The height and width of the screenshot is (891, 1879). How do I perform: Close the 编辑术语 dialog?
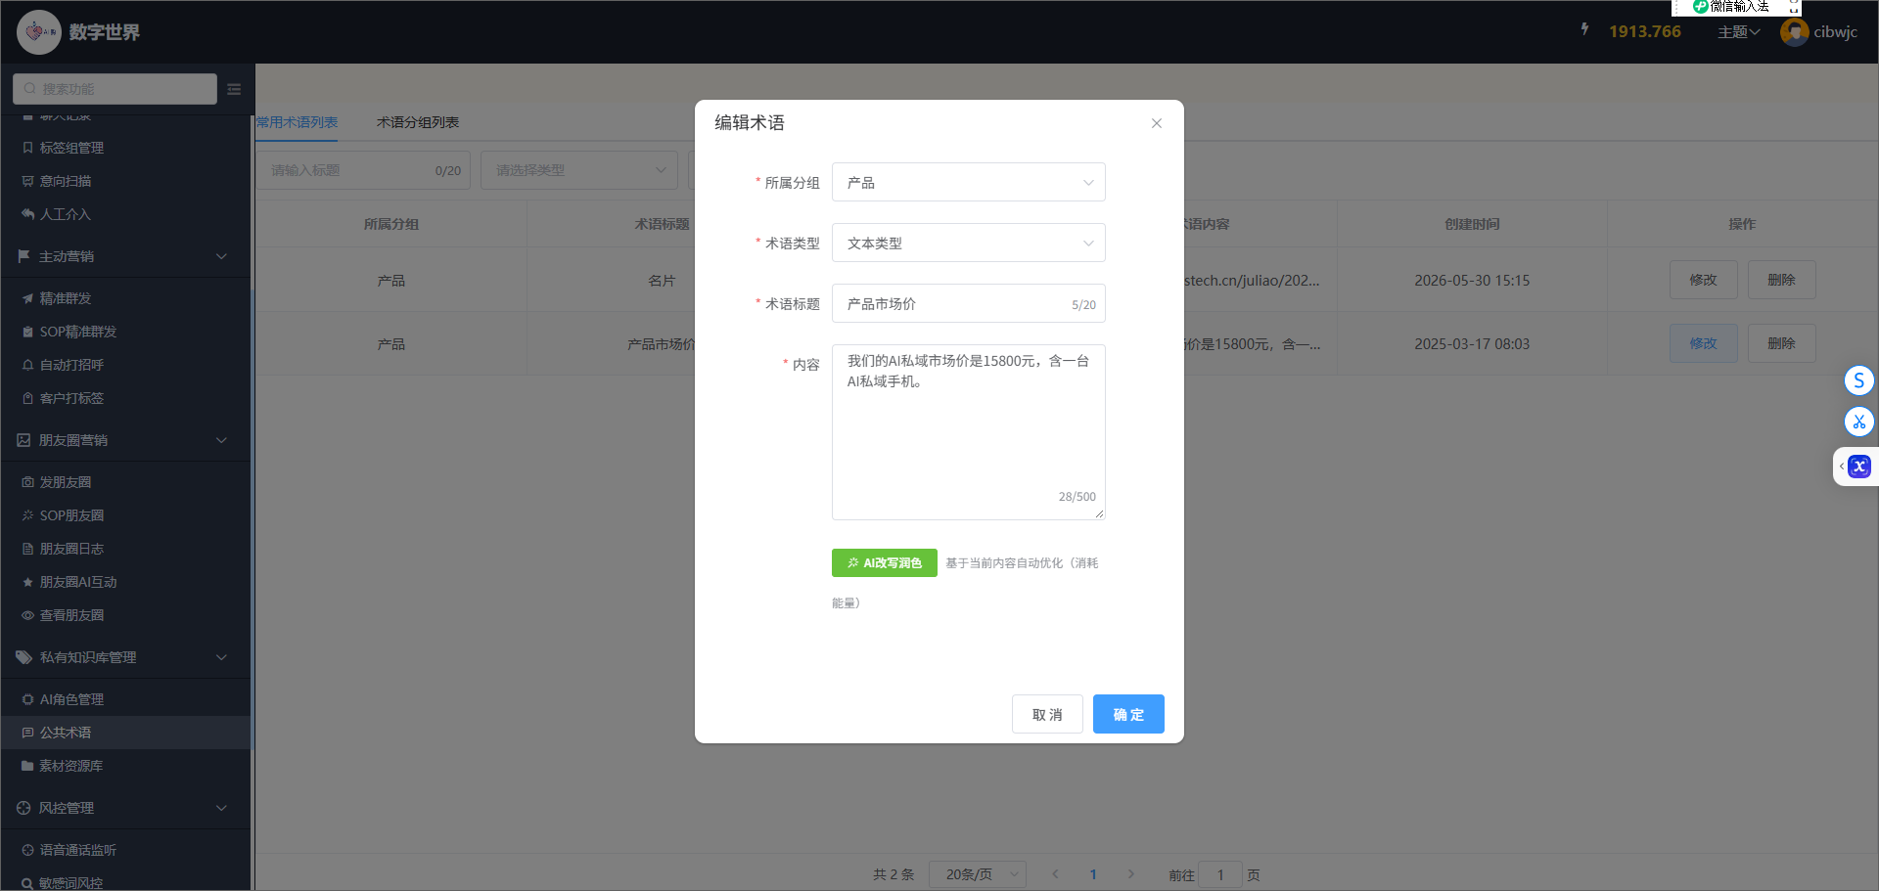[x=1157, y=123]
